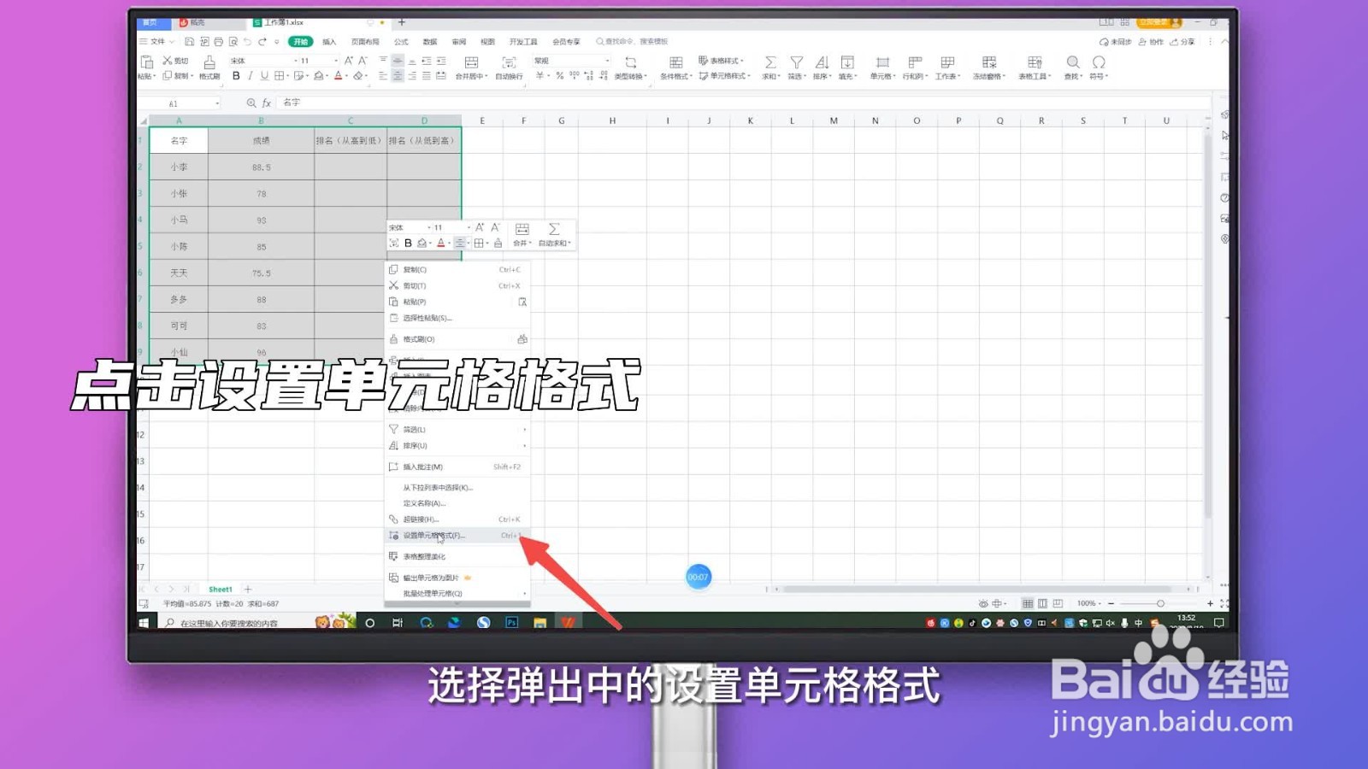Click the zoom slider handle in the status bar

(1160, 603)
